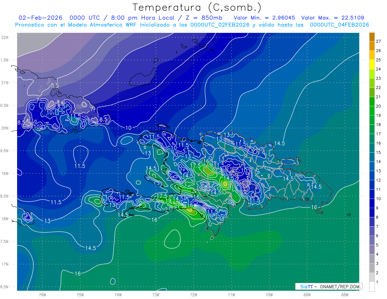Click the "19N" latitude axis label

5,173
